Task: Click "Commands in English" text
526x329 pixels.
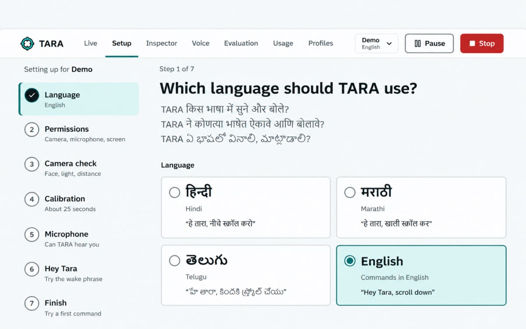Action: [x=394, y=277]
